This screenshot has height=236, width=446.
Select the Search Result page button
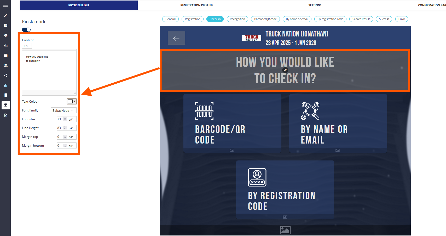tap(361, 19)
